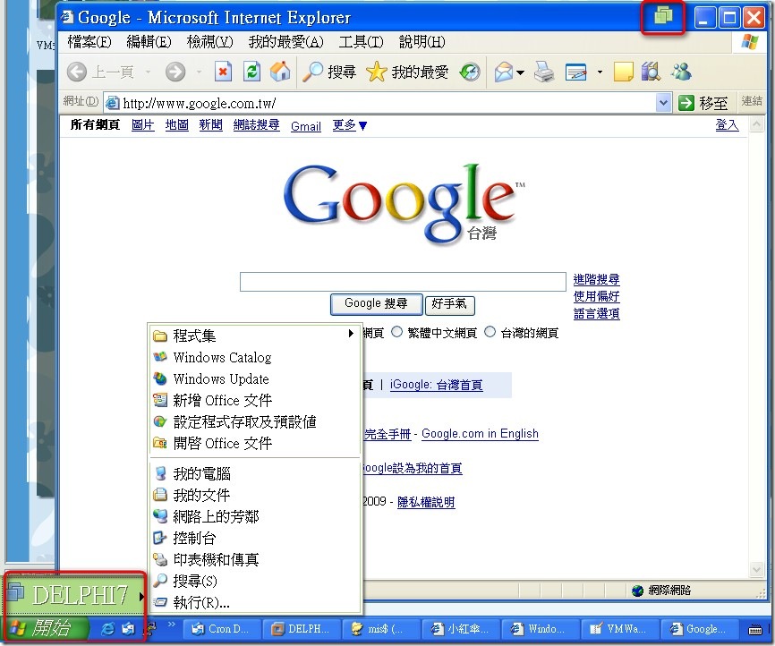Open the 使用偏好 link
Image resolution: width=775 pixels, height=646 pixels.
click(x=596, y=296)
